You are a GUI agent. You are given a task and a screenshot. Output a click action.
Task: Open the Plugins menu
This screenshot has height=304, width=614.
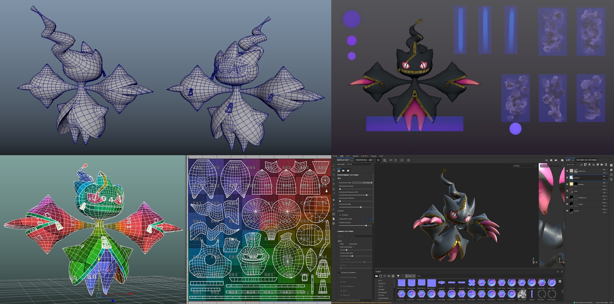[x=373, y=156]
